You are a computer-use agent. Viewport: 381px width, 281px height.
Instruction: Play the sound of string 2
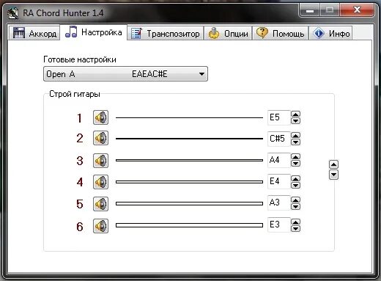[x=100, y=138]
